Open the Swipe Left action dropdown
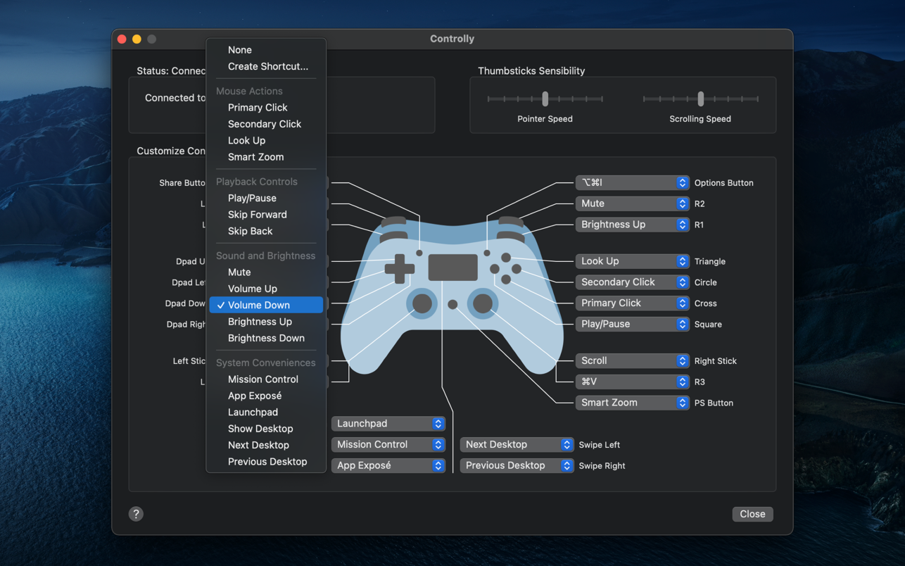 click(517, 445)
